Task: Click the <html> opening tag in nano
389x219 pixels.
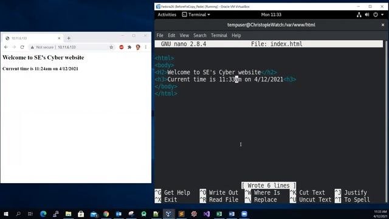Action: click(164, 58)
